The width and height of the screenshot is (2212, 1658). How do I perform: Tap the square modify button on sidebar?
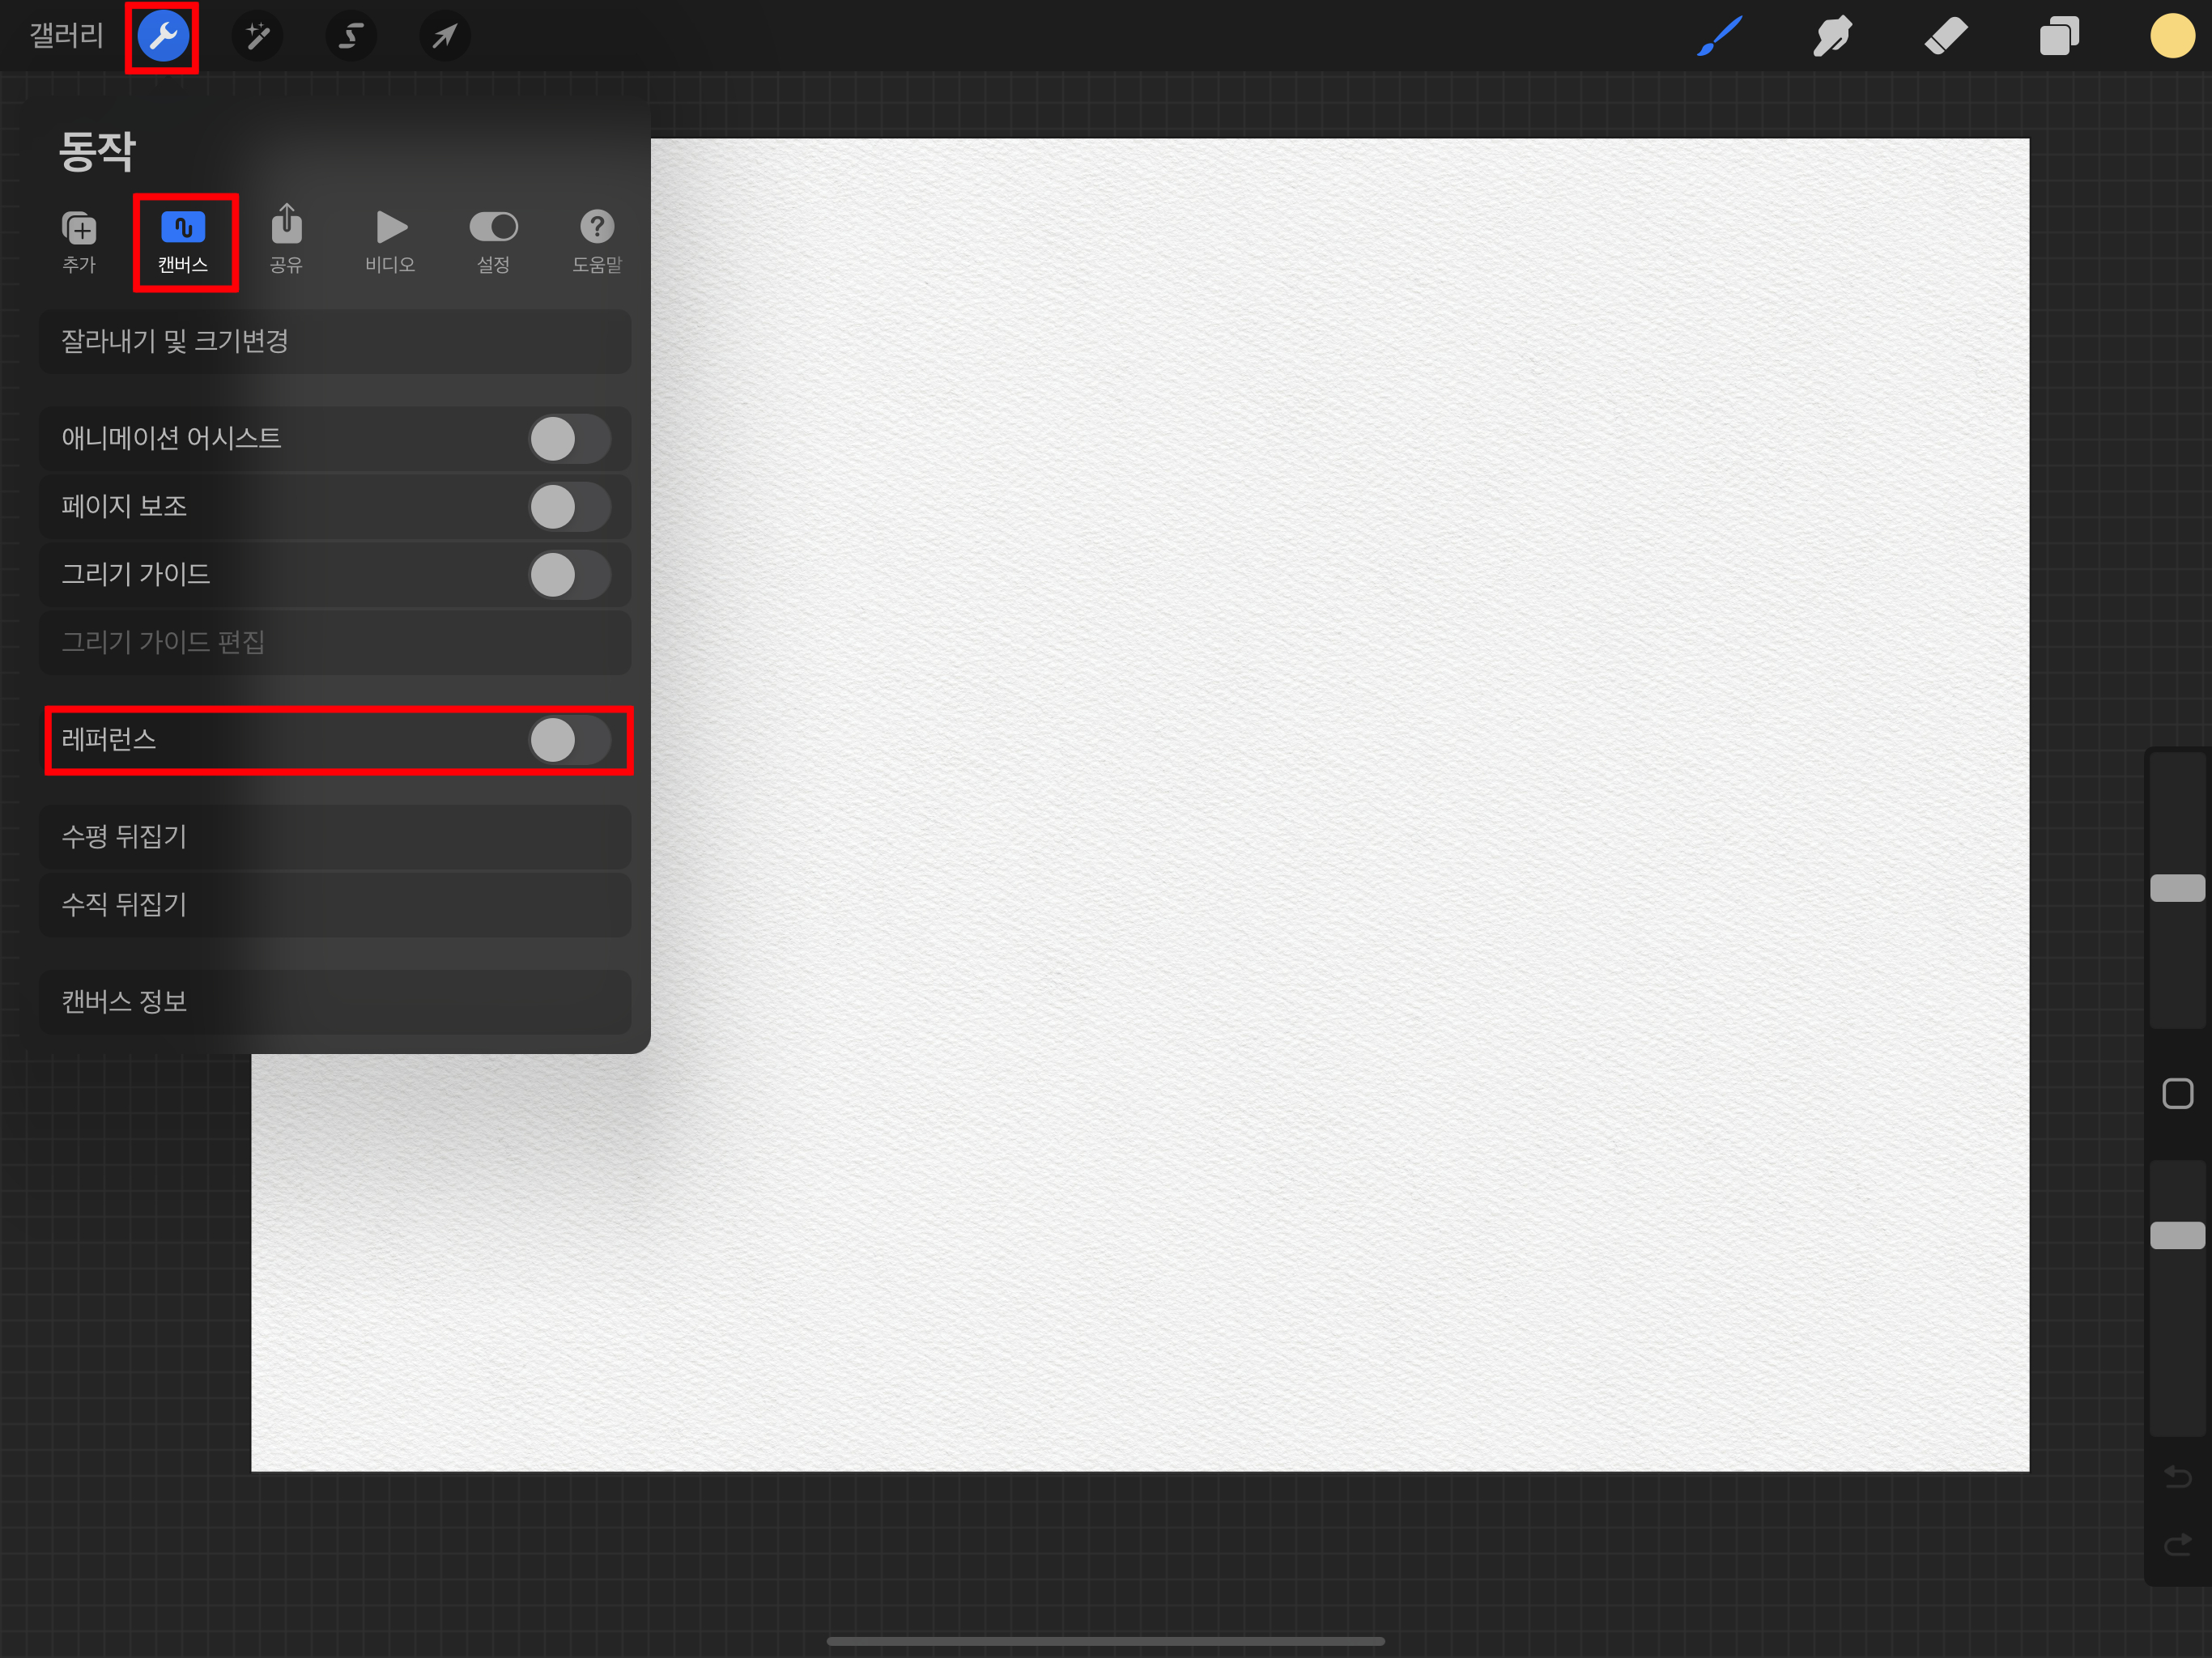(2177, 1093)
